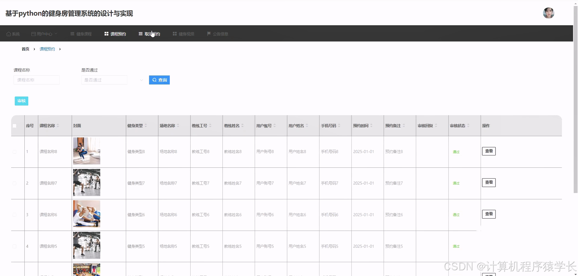This screenshot has width=578, height=276.
Task: Click the 课程预约 breadcrumb link
Action: tap(47, 49)
